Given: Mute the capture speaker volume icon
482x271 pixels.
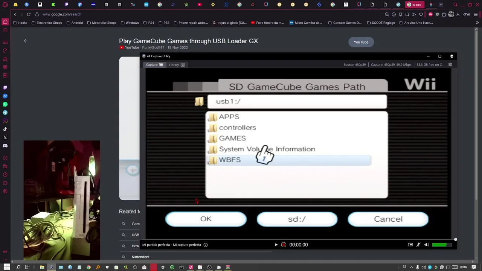Looking at the screenshot, I should [x=427, y=245].
